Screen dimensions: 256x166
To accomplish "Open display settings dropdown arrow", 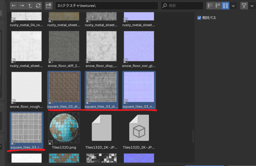I will [233, 6].
